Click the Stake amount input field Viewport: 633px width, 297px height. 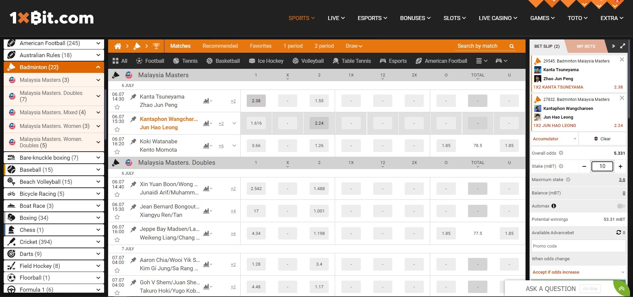click(602, 166)
